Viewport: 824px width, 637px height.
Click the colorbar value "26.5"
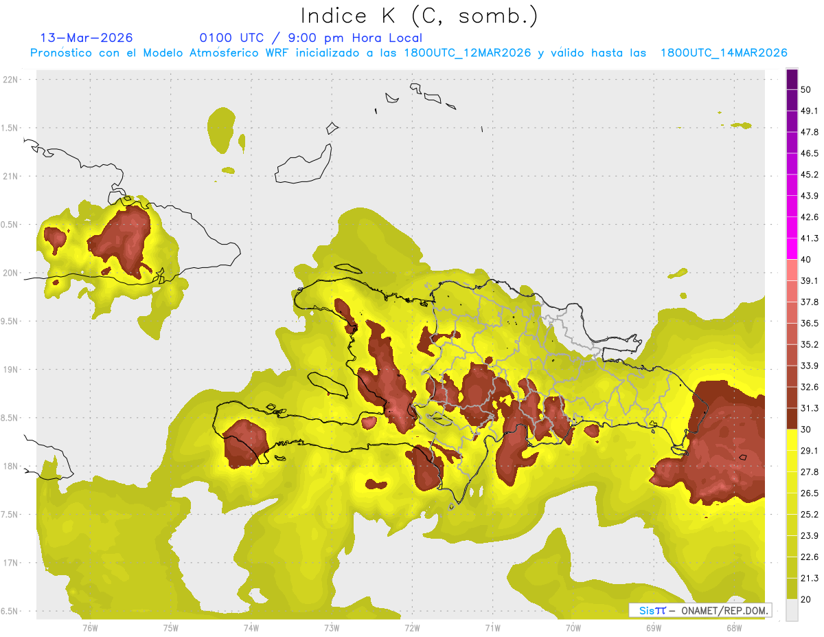810,493
